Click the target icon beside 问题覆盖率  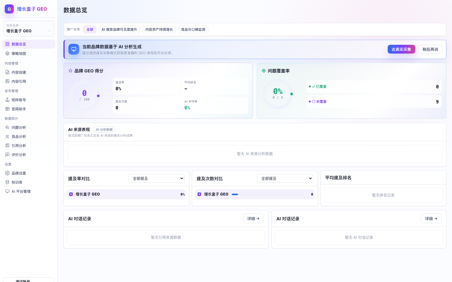(264, 71)
